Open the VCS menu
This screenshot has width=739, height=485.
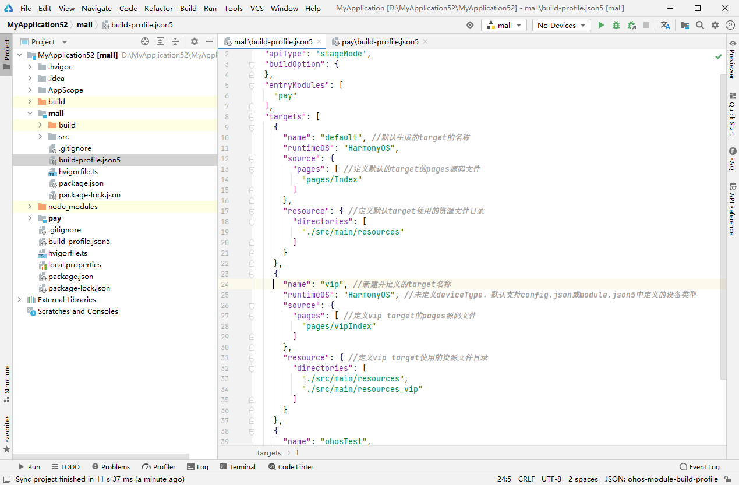tap(257, 8)
